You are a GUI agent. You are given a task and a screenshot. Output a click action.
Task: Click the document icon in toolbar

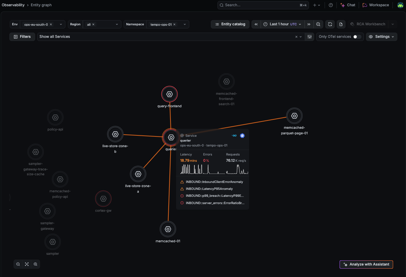tap(341, 24)
